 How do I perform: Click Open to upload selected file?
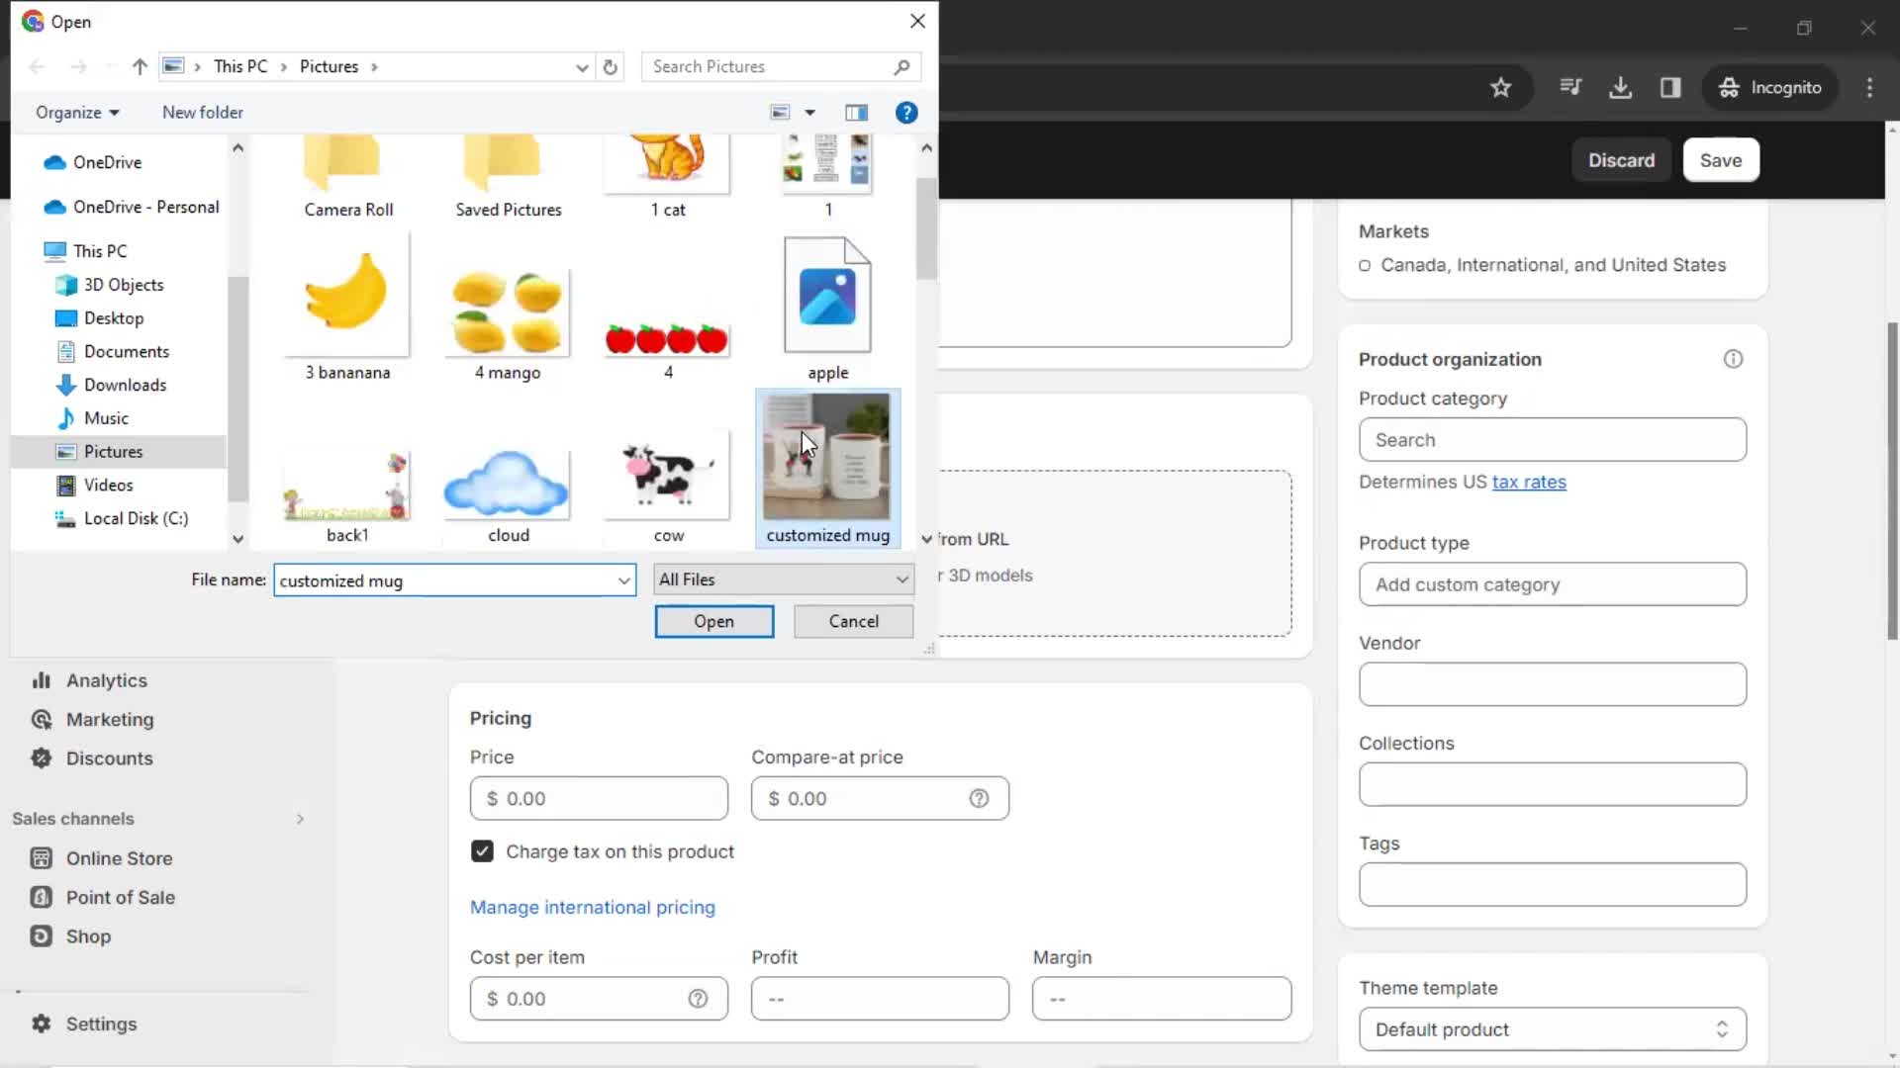coord(713,621)
